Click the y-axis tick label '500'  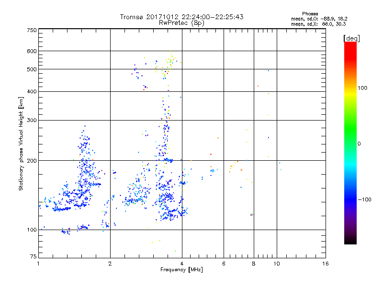point(32,69)
